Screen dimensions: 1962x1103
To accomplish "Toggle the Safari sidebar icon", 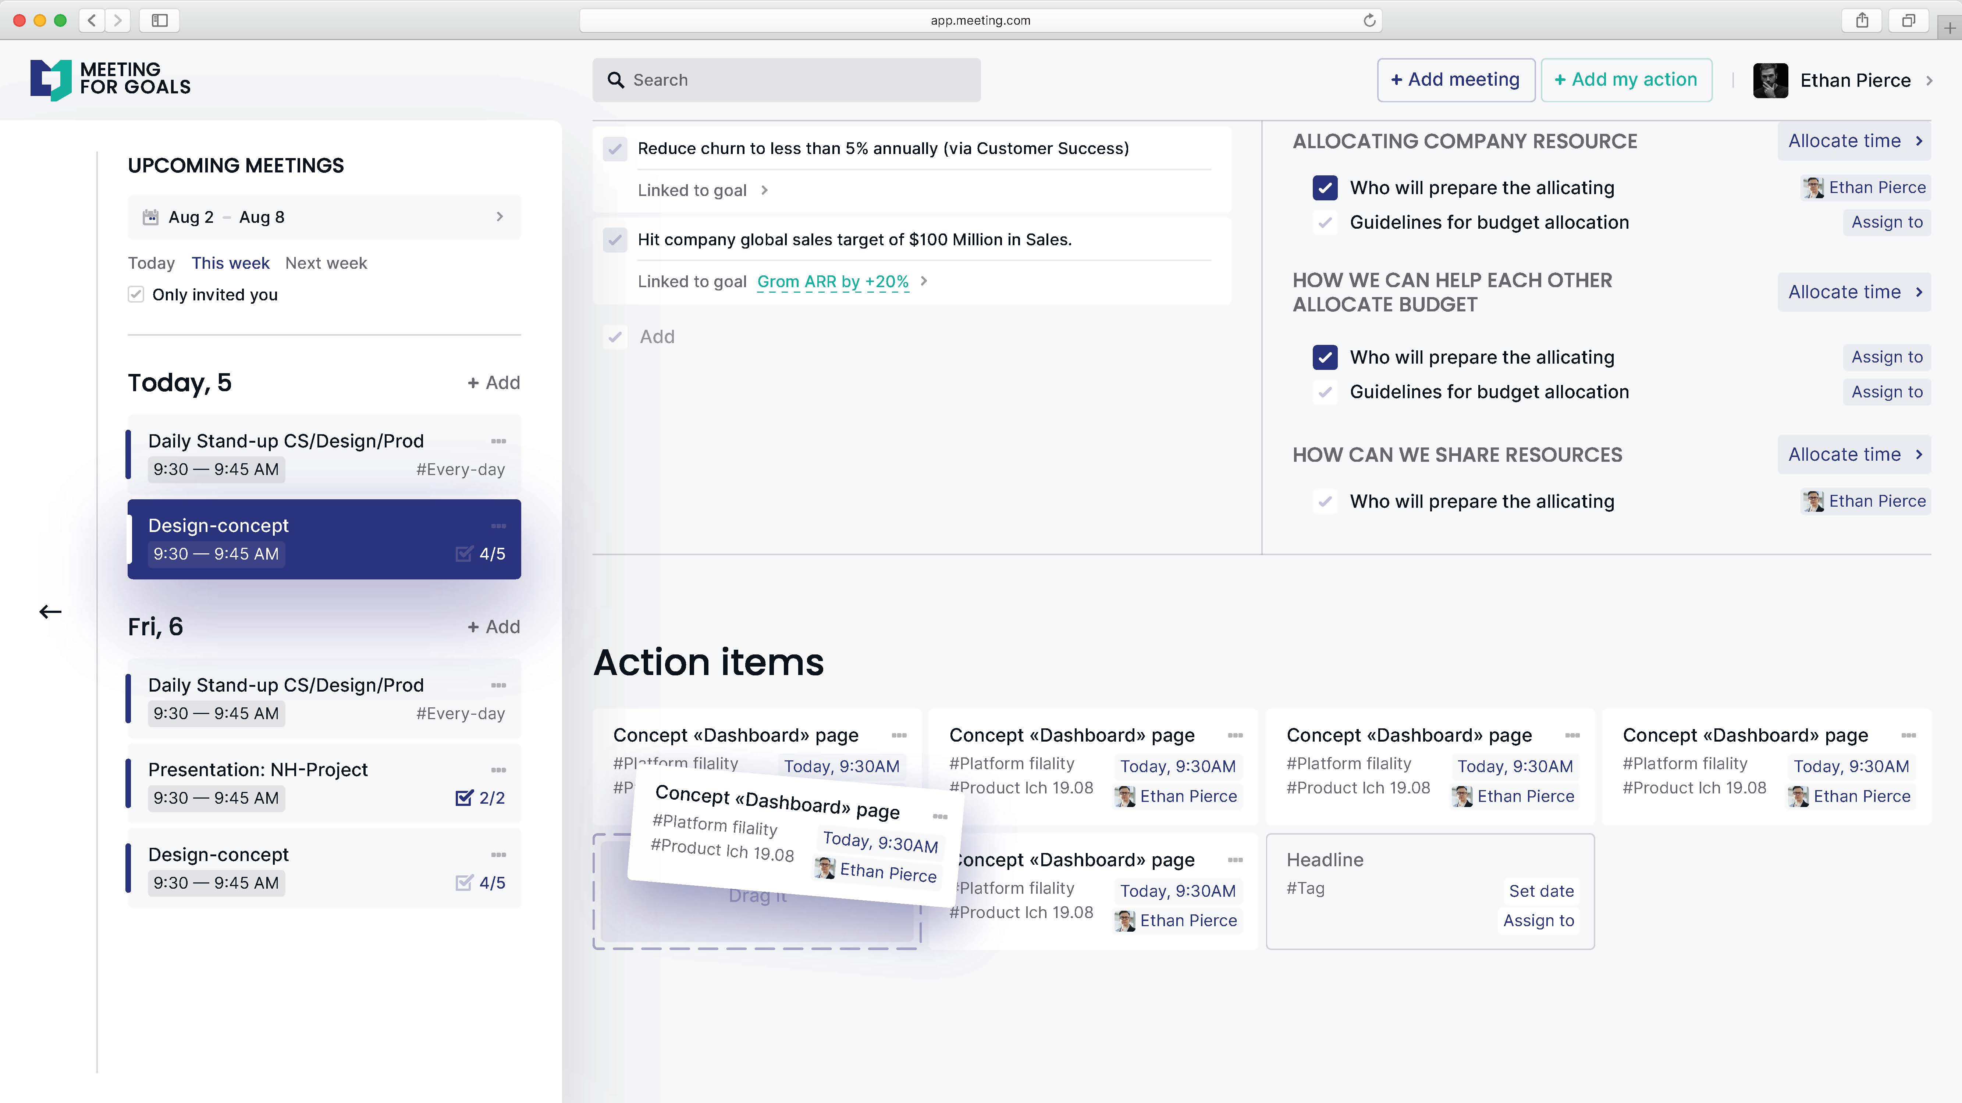I will pos(159,21).
